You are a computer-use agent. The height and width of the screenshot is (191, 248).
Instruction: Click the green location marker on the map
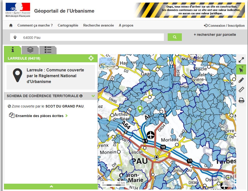click(x=140, y=109)
